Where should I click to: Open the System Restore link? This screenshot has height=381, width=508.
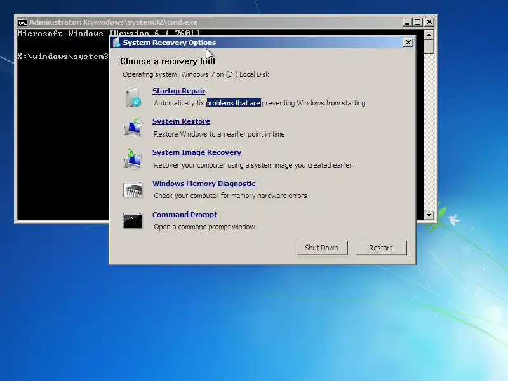click(x=181, y=121)
